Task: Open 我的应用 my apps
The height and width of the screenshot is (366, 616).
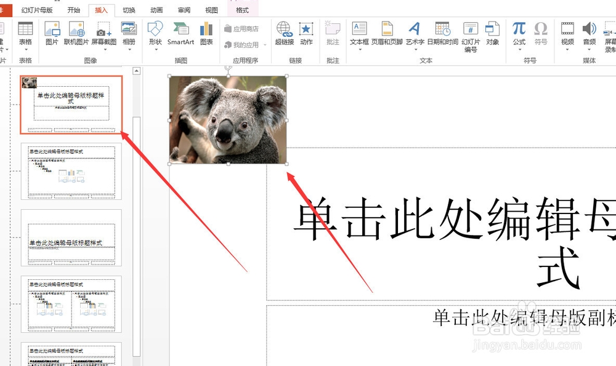Action: tap(241, 45)
